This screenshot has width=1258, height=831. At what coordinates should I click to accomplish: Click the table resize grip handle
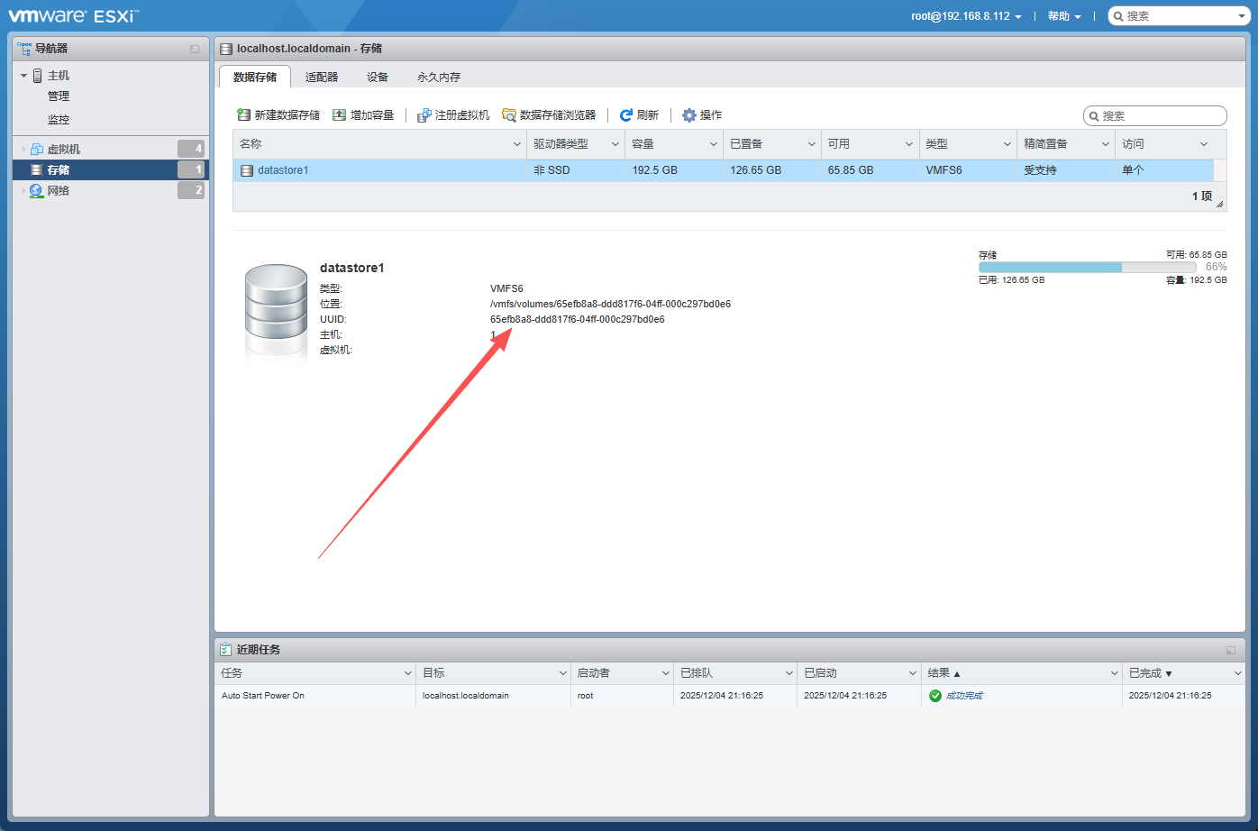pos(1220,205)
